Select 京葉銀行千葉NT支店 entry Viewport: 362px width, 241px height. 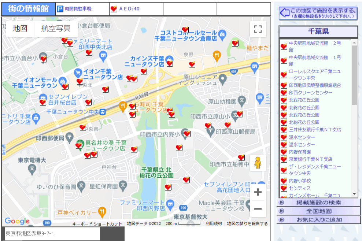pyautogui.click(x=311, y=159)
